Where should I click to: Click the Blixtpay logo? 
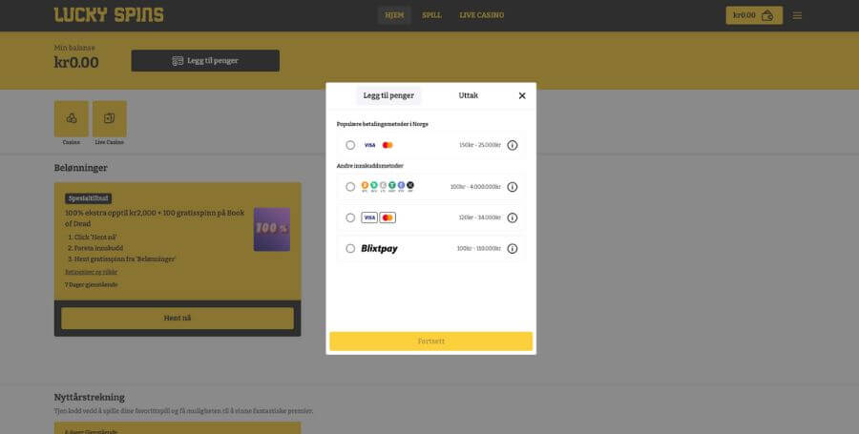click(379, 248)
